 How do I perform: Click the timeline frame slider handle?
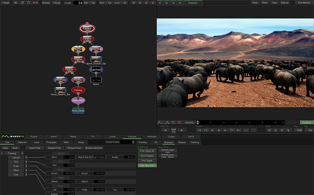click(198, 122)
